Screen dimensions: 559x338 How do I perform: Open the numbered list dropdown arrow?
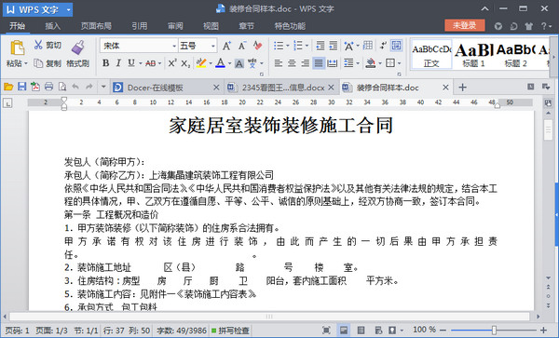(x=307, y=46)
